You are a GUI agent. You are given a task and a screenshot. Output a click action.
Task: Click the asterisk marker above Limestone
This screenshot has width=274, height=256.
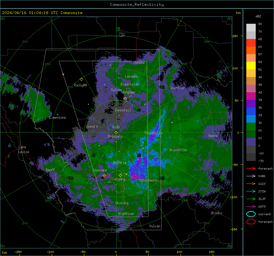click(x=58, y=115)
